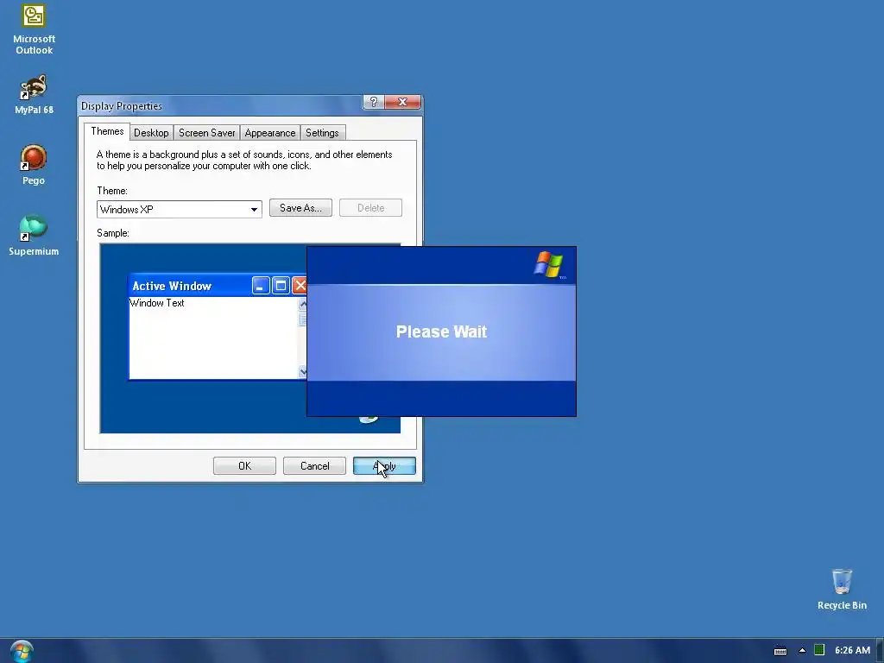The height and width of the screenshot is (663, 884).
Task: Close the Display Properties dialog
Action: point(402,102)
